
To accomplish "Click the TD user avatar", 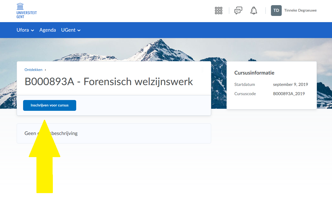I will coord(276,11).
